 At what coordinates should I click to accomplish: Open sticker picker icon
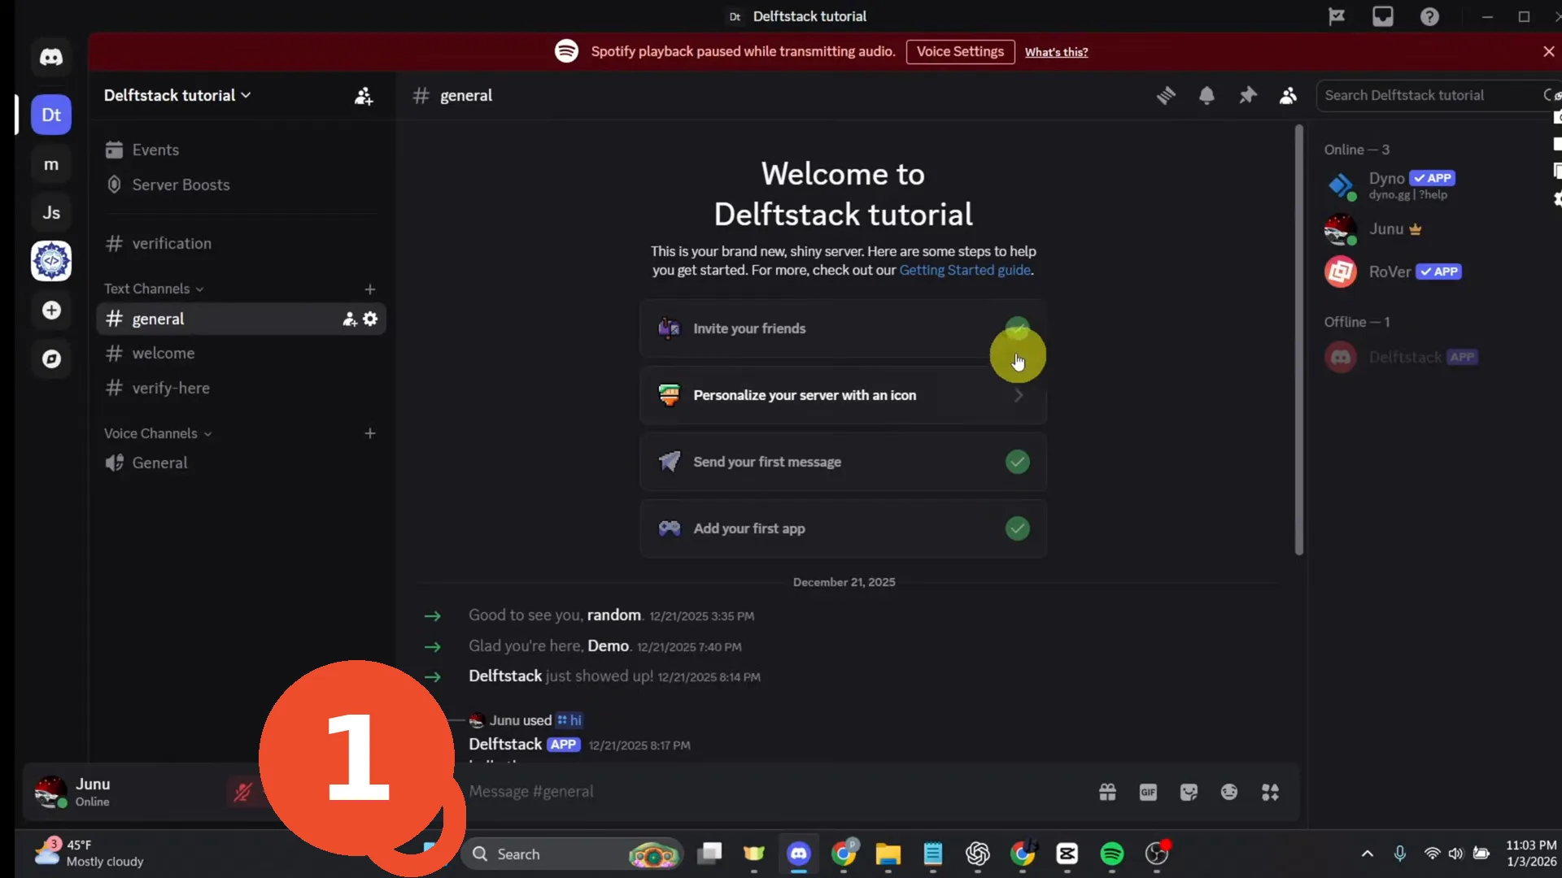click(1189, 792)
